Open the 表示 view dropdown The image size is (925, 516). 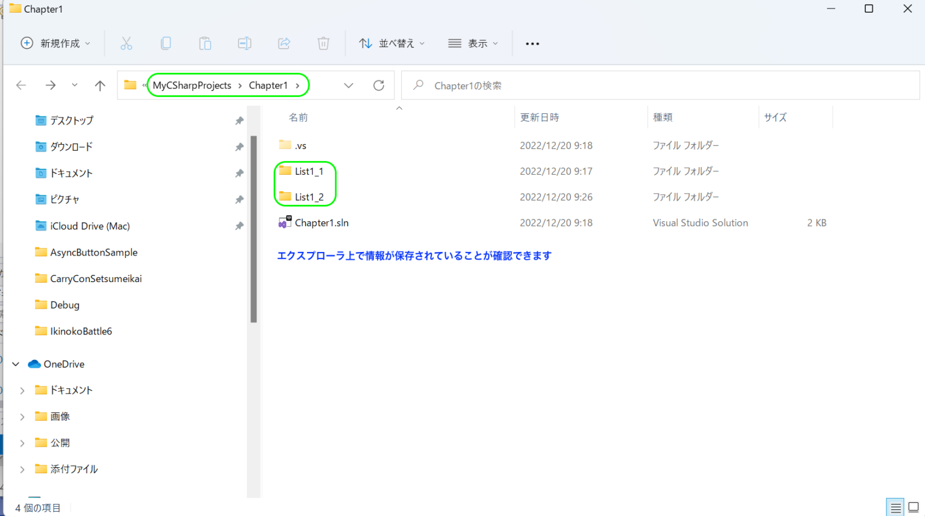point(473,43)
